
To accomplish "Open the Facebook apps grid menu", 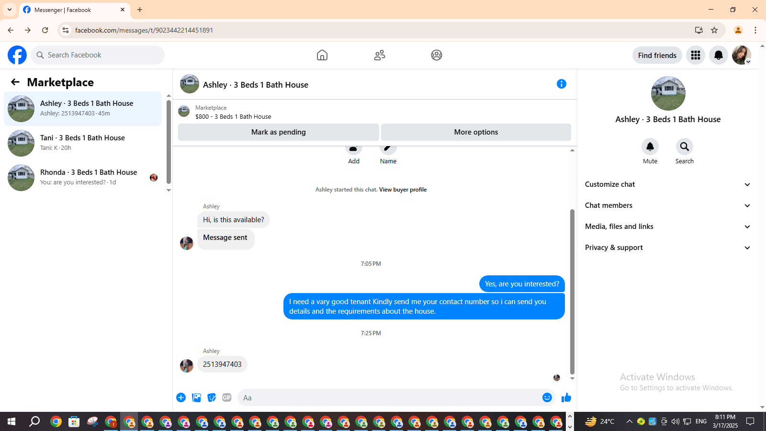I will 696,55.
